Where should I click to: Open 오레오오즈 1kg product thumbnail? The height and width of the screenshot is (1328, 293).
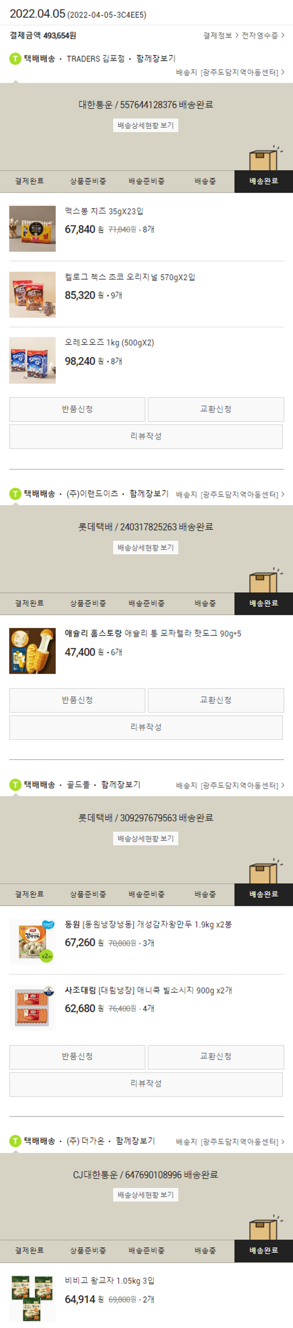tap(32, 360)
